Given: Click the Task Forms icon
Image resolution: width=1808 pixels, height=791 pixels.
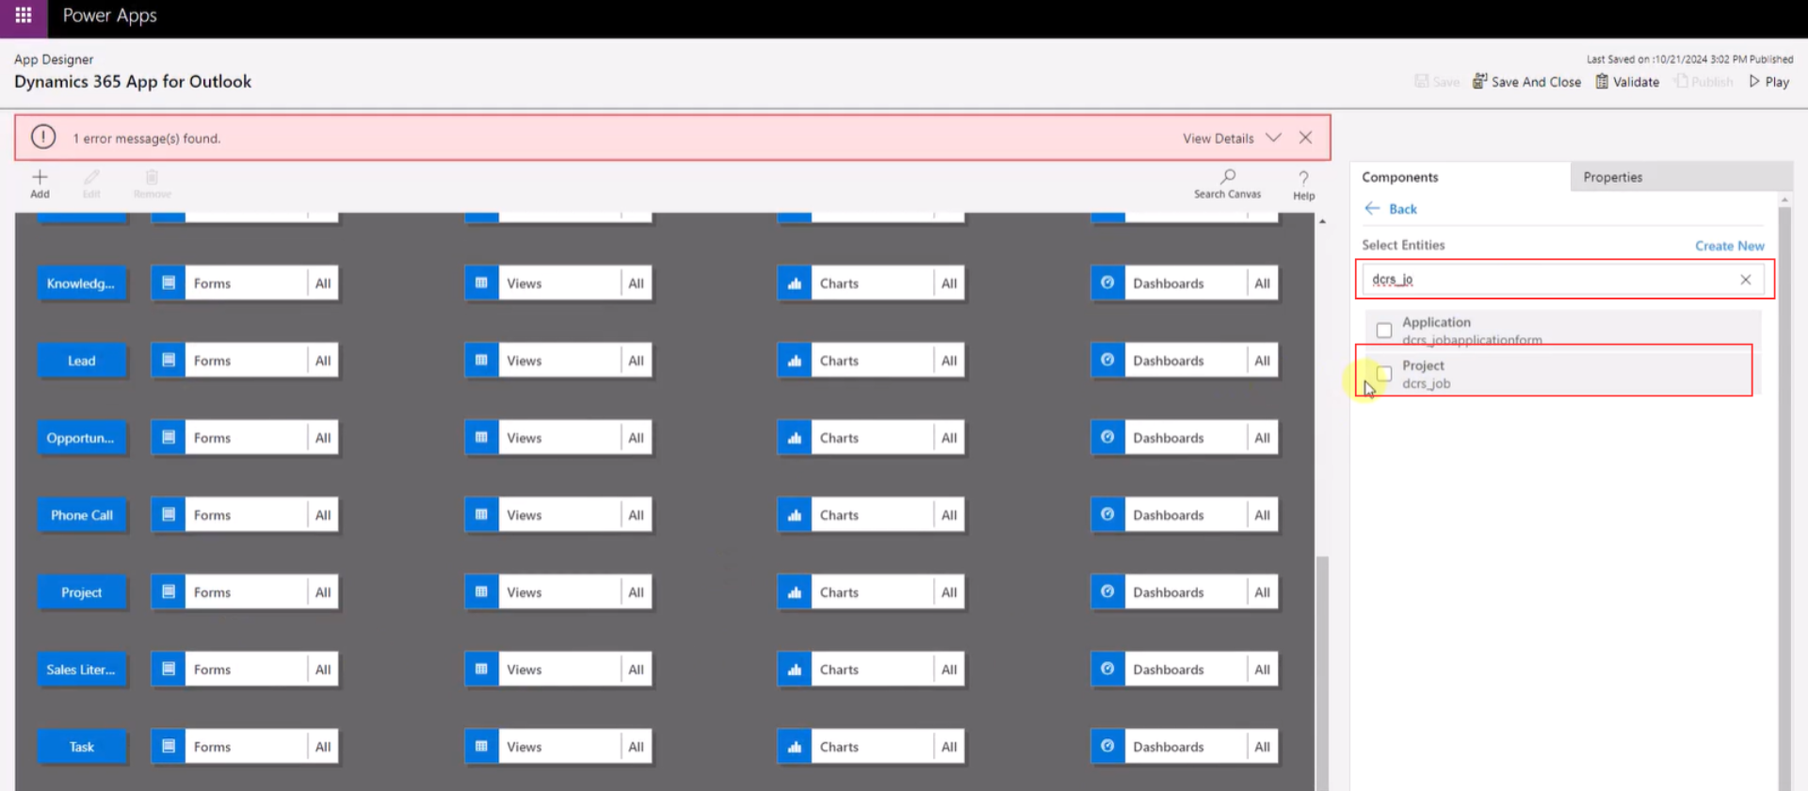Looking at the screenshot, I should click(169, 747).
